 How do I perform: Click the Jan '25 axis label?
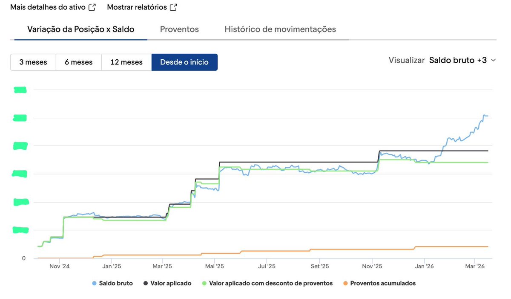(112, 266)
